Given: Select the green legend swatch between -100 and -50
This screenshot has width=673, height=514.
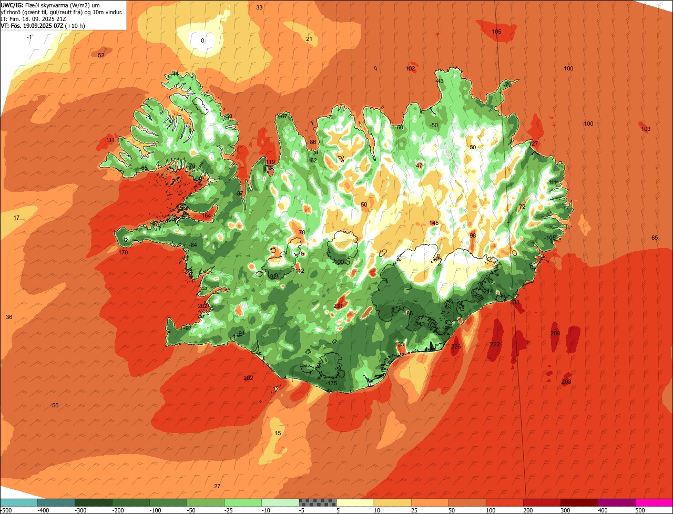Looking at the screenshot, I should coord(168,502).
